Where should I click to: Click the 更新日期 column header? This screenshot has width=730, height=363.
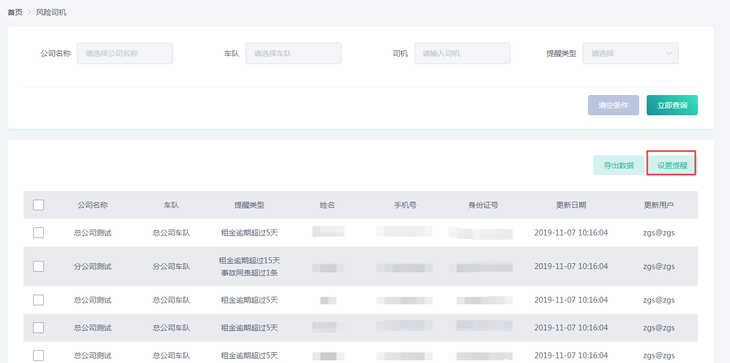tap(570, 205)
